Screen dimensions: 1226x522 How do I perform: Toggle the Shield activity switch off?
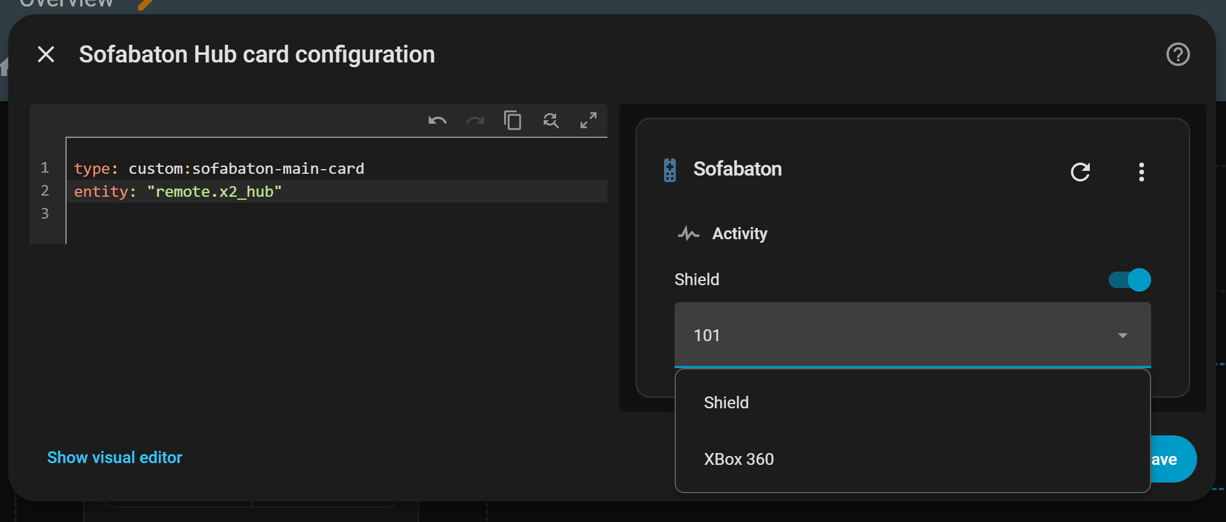pyautogui.click(x=1129, y=280)
